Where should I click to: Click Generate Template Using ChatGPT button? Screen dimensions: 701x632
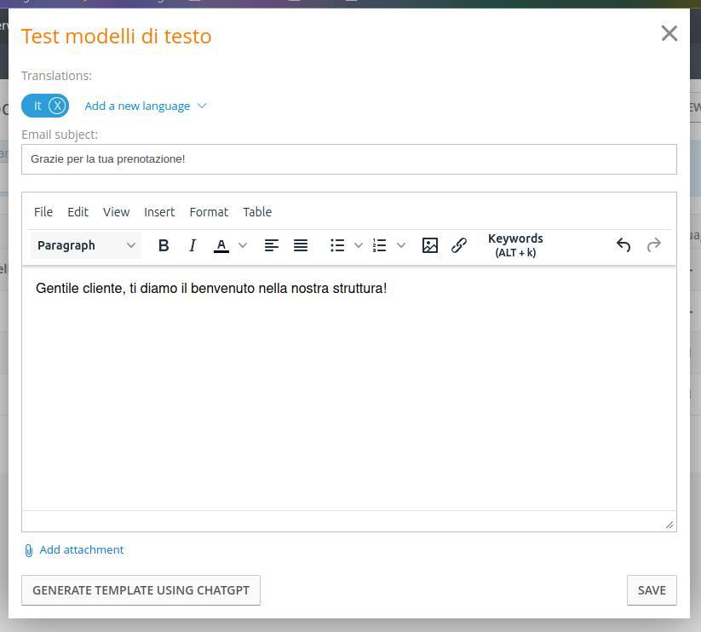141,590
